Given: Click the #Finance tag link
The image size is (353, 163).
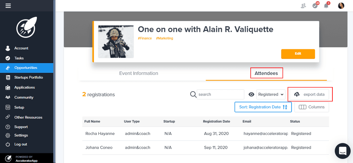Looking at the screenshot, I should (x=145, y=38).
